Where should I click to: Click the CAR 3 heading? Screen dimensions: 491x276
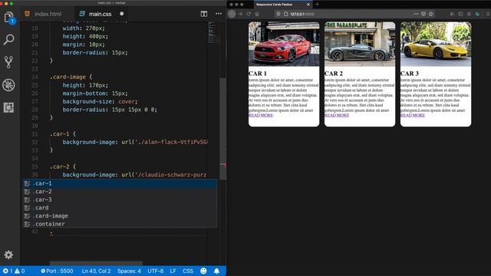point(409,74)
